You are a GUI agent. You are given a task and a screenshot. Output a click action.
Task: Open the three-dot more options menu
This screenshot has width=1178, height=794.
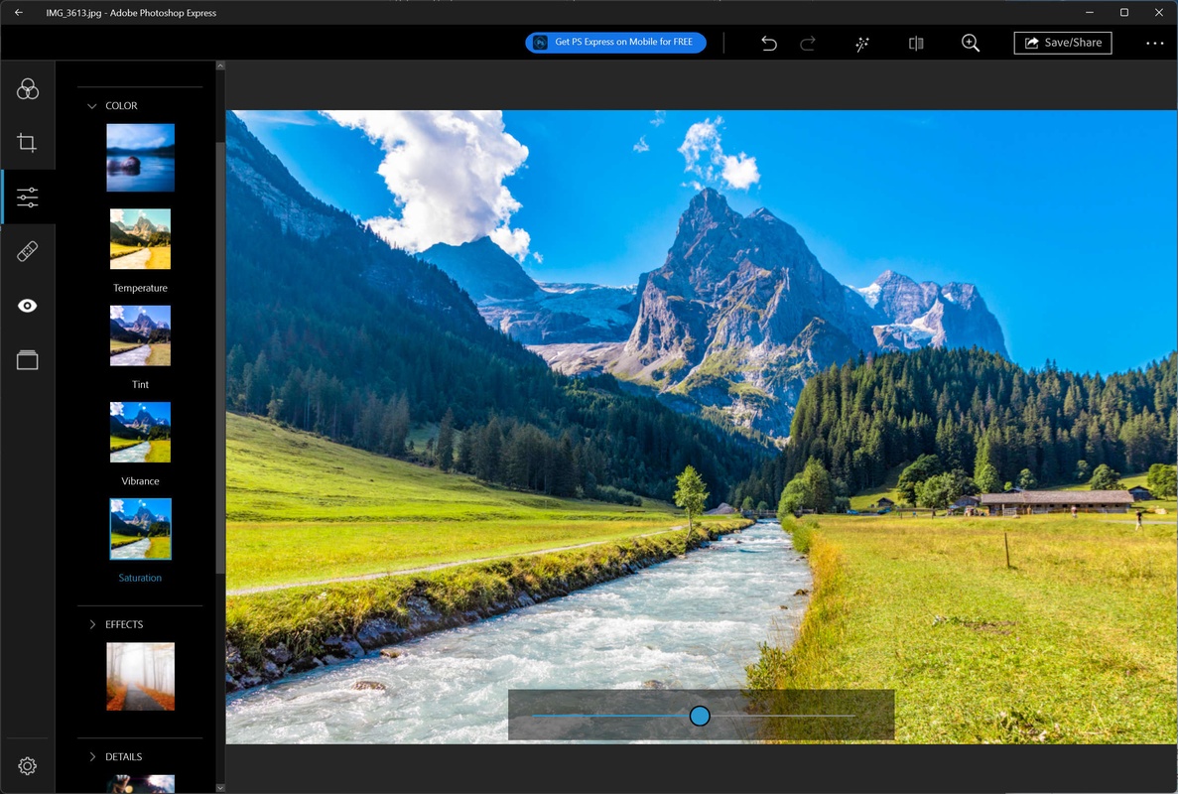click(1154, 44)
